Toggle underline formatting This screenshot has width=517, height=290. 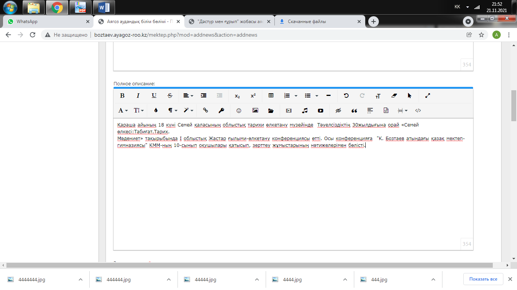[154, 96]
